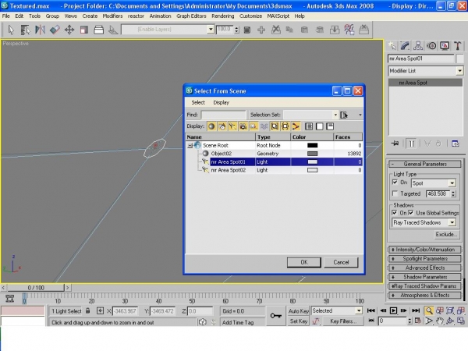Open the Motion panel tab
The height and width of the screenshot is (351, 468).
point(431,46)
